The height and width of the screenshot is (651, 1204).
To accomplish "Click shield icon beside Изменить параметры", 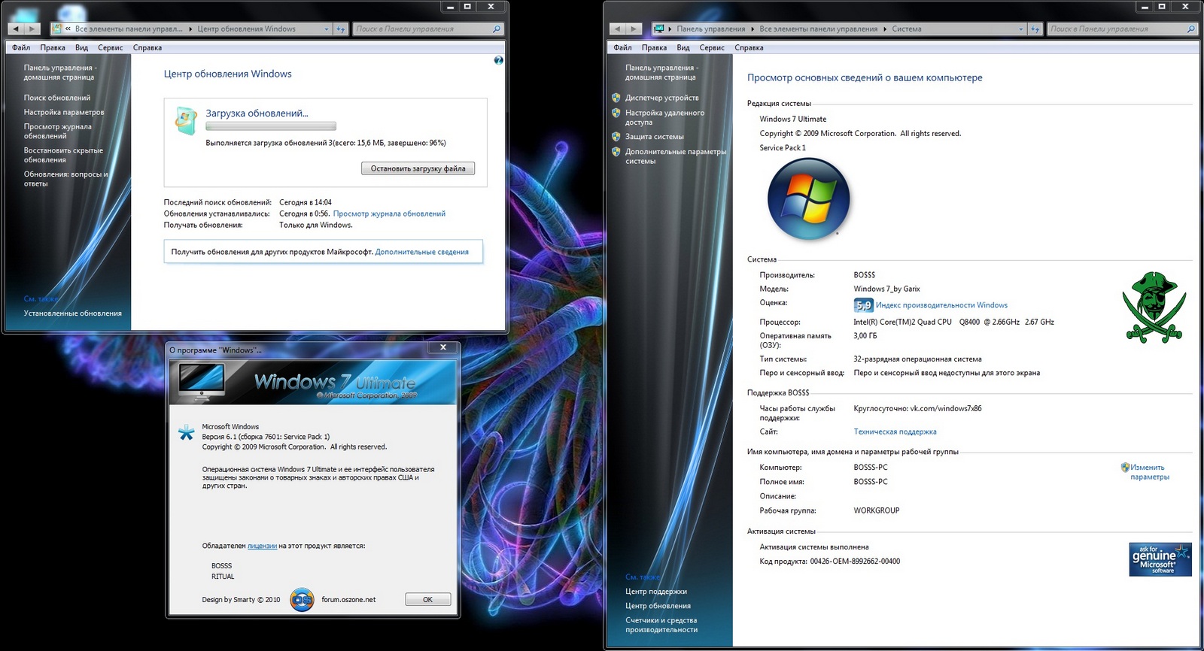I will coord(1125,467).
